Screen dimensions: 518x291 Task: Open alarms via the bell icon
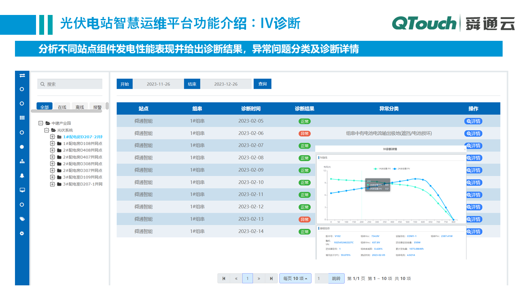pos(22,175)
